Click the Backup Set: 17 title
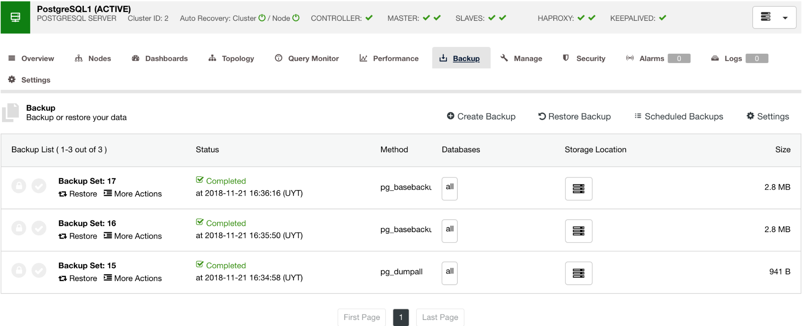802x326 pixels. tap(87, 181)
